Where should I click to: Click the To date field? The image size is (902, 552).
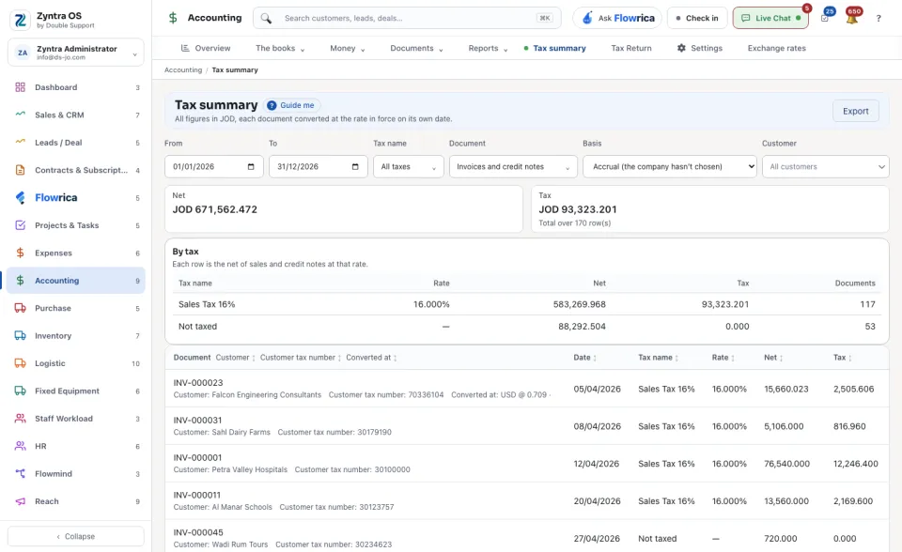point(319,167)
